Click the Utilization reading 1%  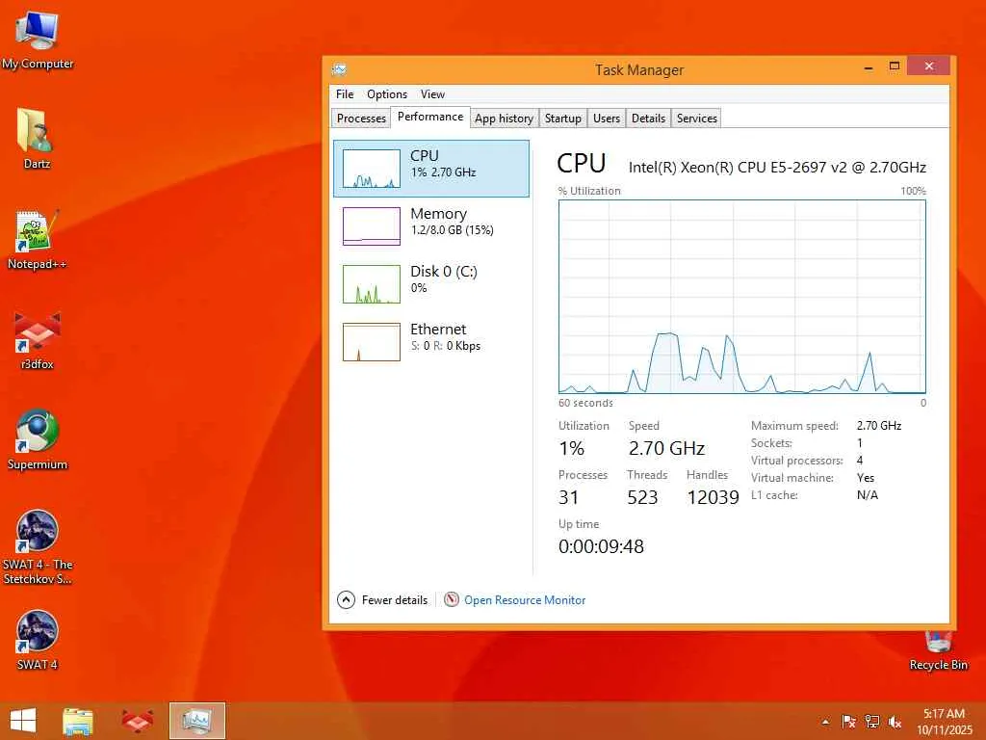coord(572,448)
